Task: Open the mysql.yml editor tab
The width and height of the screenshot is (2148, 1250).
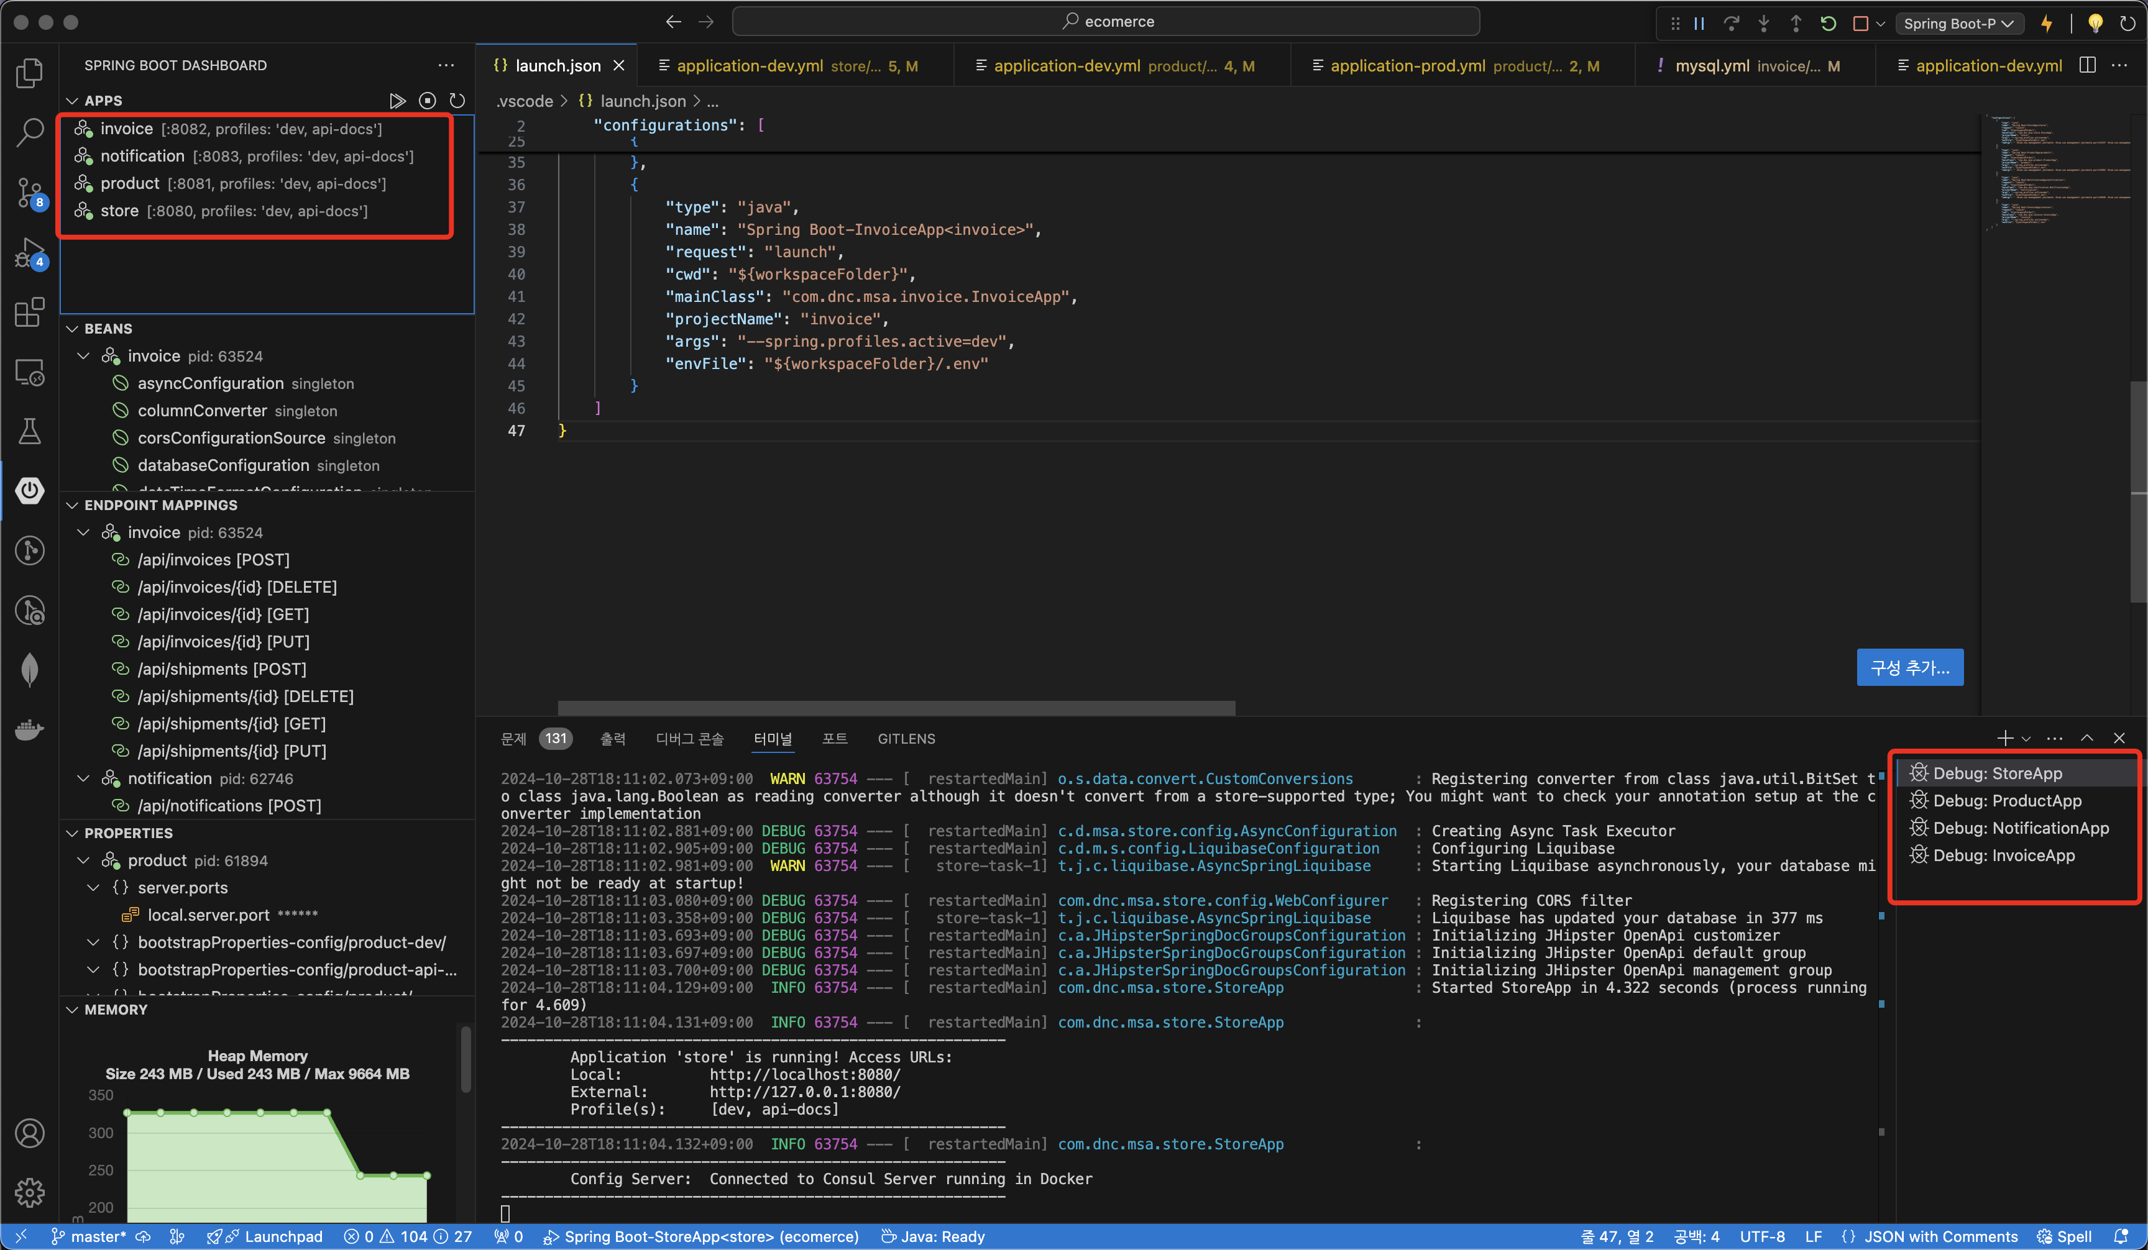Action: click(1712, 66)
